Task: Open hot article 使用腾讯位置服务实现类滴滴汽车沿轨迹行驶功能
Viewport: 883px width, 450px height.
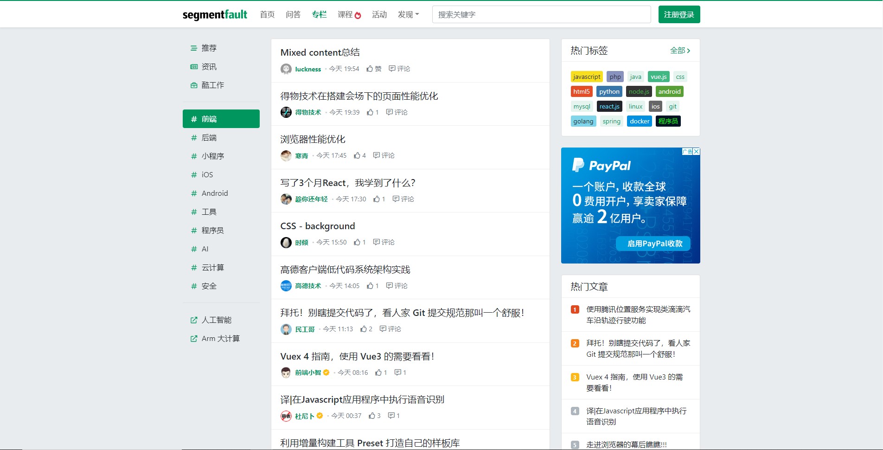Action: click(x=638, y=315)
